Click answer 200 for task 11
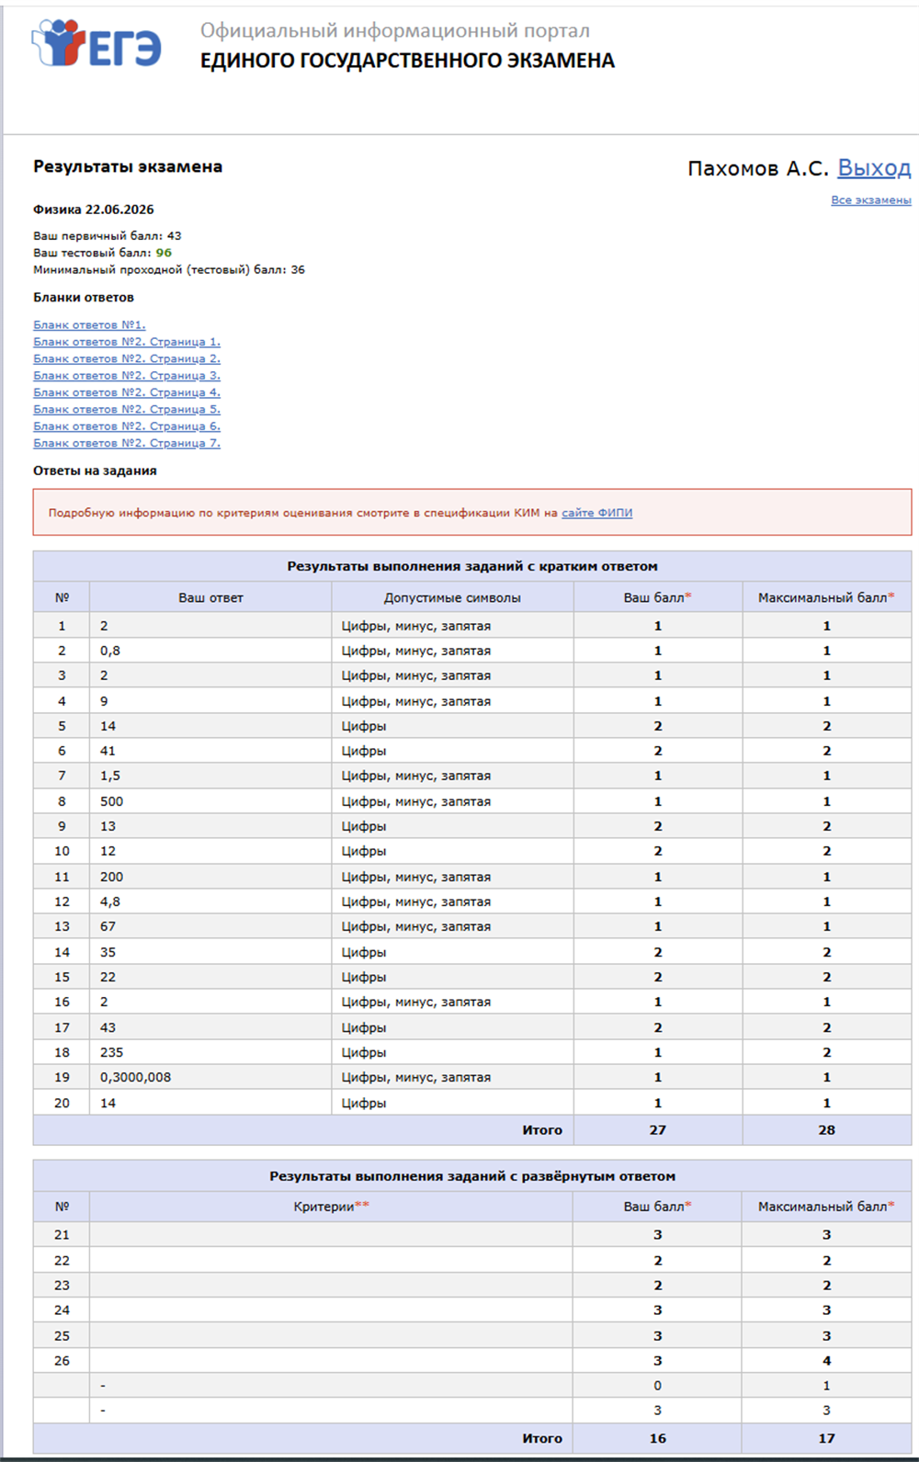Screen dimensions: 919x1462 click(111, 877)
